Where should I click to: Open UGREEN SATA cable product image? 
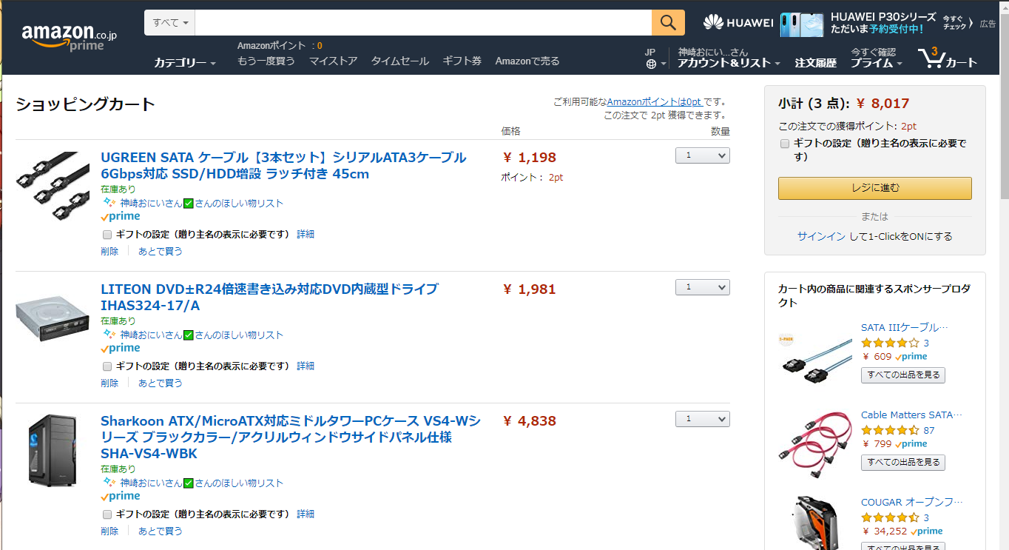[53, 186]
